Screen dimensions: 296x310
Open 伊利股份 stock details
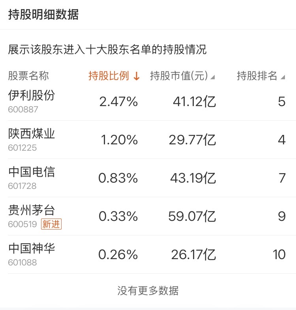click(x=32, y=95)
